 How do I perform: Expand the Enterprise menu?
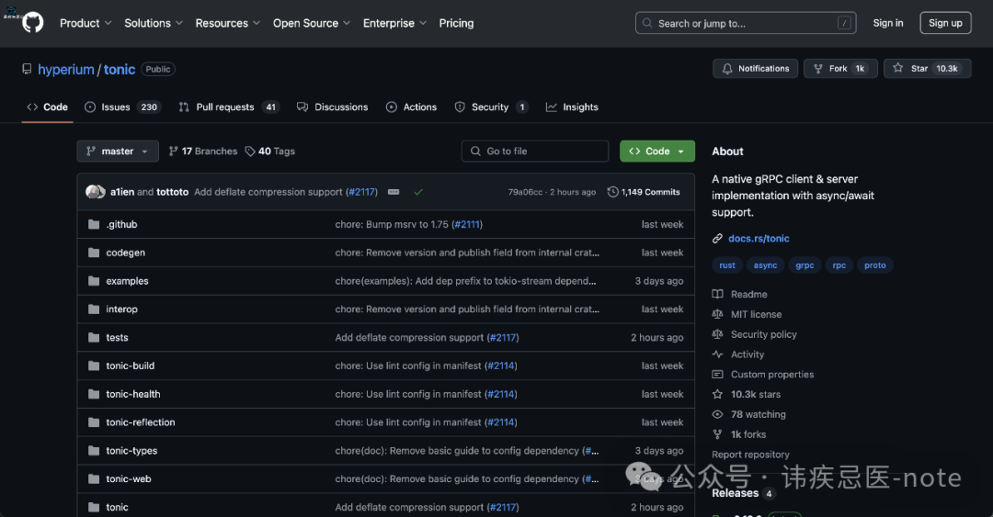click(394, 23)
